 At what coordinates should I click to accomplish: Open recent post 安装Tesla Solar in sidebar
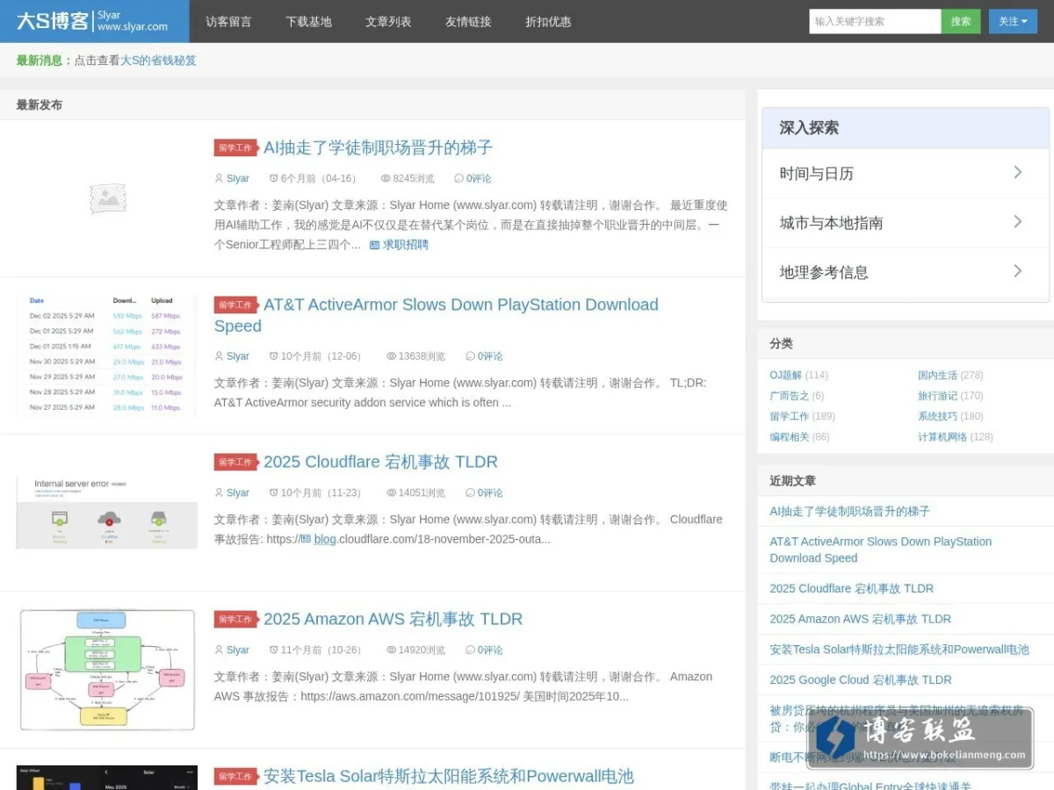[x=899, y=650]
